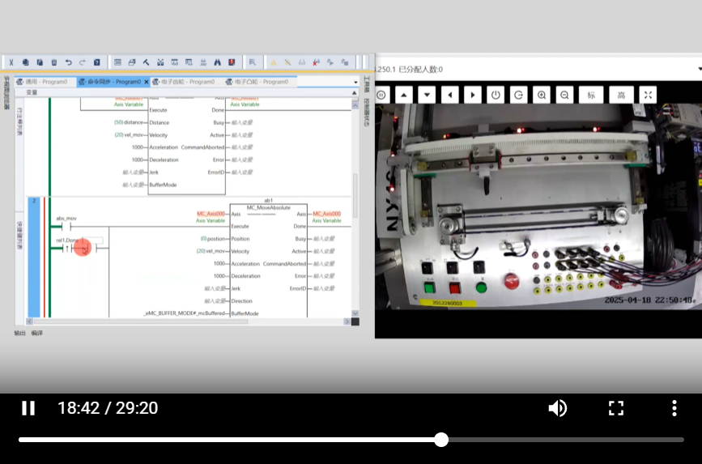The image size is (702, 464).
Task: Click the 标 button in camera toolbar
Action: (591, 95)
